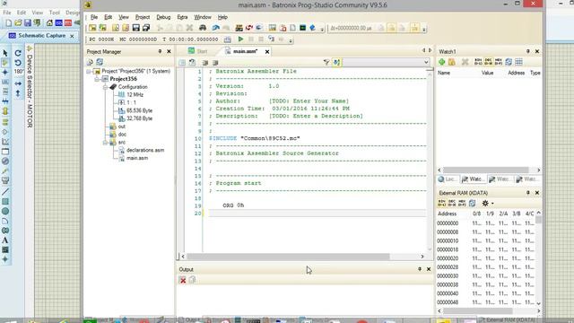Click the Open Project toolbar icon
This screenshot has width=574, height=323.
pyautogui.click(x=102, y=28)
